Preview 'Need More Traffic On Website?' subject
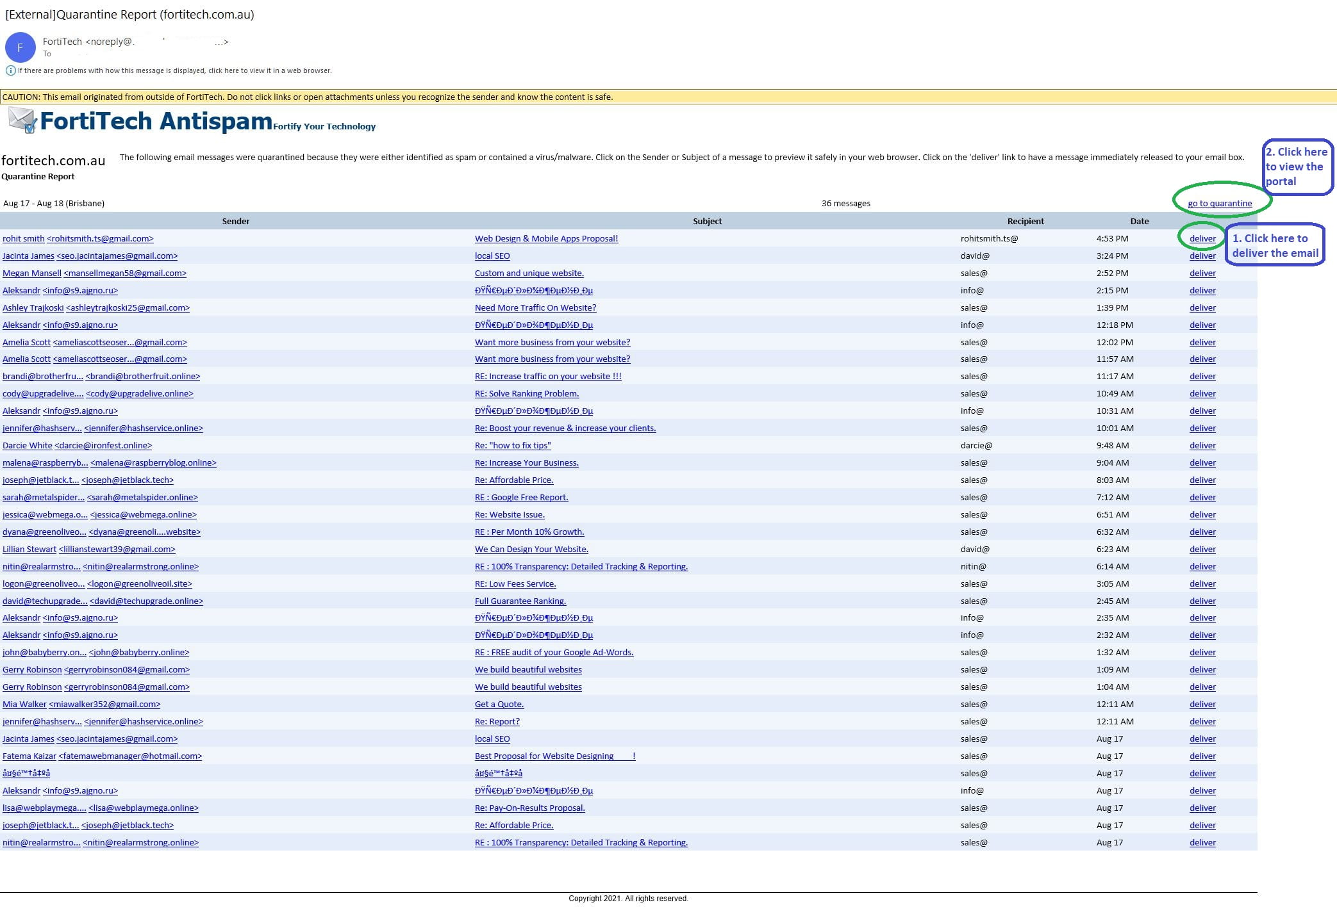Viewport: 1337px width, 921px height. [536, 308]
